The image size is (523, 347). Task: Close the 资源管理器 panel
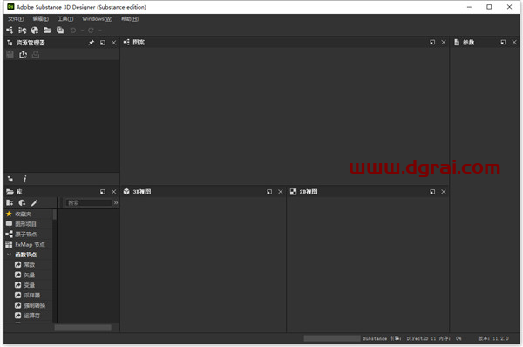click(x=113, y=43)
